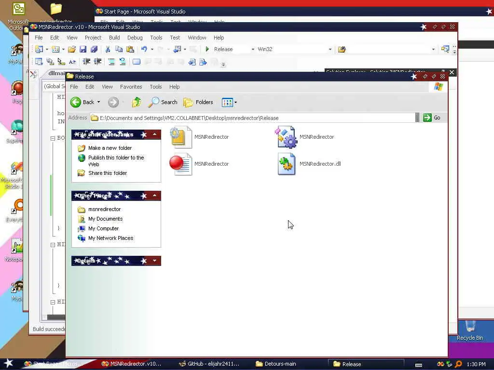Viewport: 494px width, 370px height.
Task: Click Make a new folder link
Action: pyautogui.click(x=110, y=148)
